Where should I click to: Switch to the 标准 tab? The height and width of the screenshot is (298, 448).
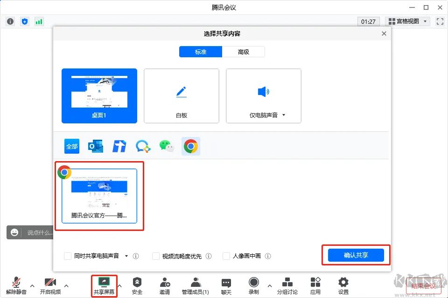(x=200, y=52)
